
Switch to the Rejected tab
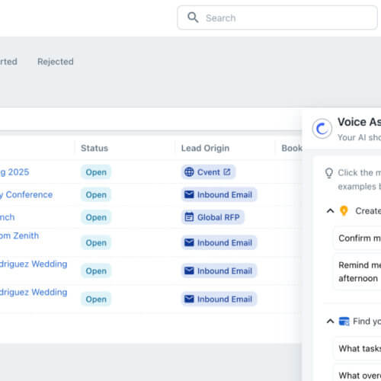click(x=56, y=62)
